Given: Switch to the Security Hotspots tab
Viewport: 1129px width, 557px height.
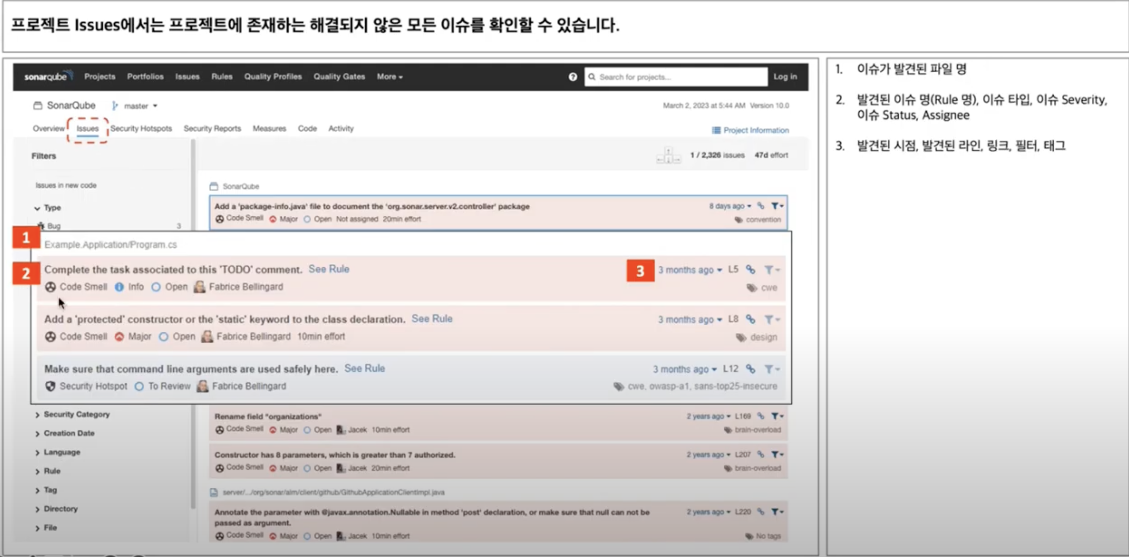Looking at the screenshot, I should 141,129.
